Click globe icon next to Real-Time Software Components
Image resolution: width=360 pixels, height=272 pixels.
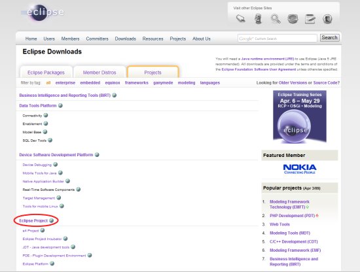[x=78, y=189]
